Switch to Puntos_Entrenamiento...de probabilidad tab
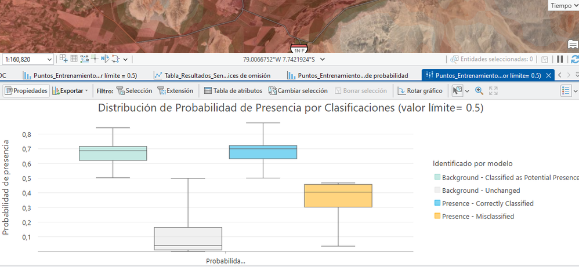The image size is (579, 267). [348, 75]
